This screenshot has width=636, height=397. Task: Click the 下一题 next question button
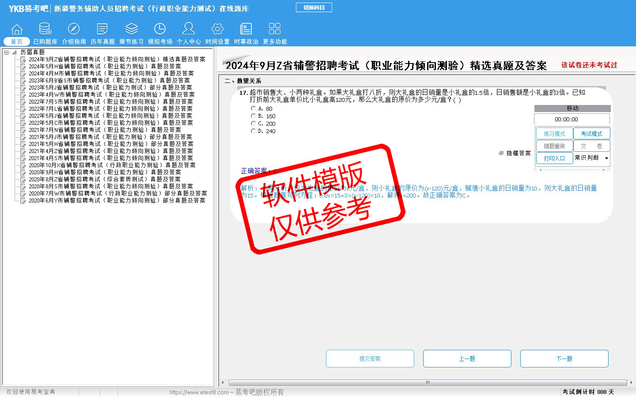tap(564, 359)
